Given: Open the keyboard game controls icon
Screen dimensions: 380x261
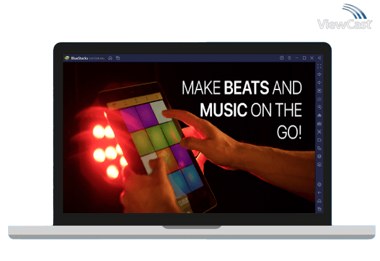Looking at the screenshot, I should click(319, 99).
